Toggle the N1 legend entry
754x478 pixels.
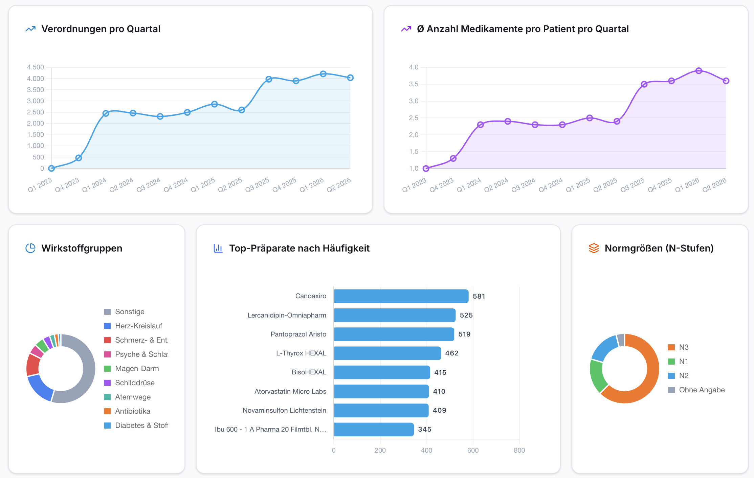tap(678, 361)
